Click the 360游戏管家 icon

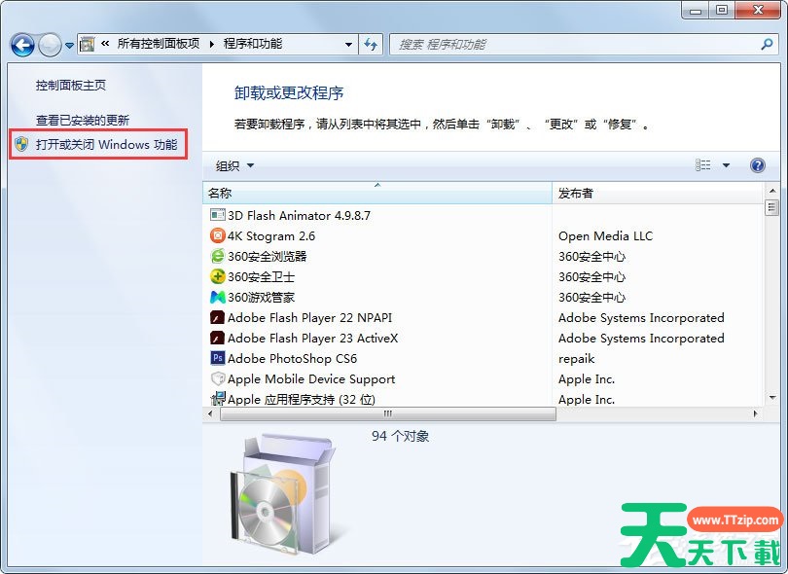point(217,297)
